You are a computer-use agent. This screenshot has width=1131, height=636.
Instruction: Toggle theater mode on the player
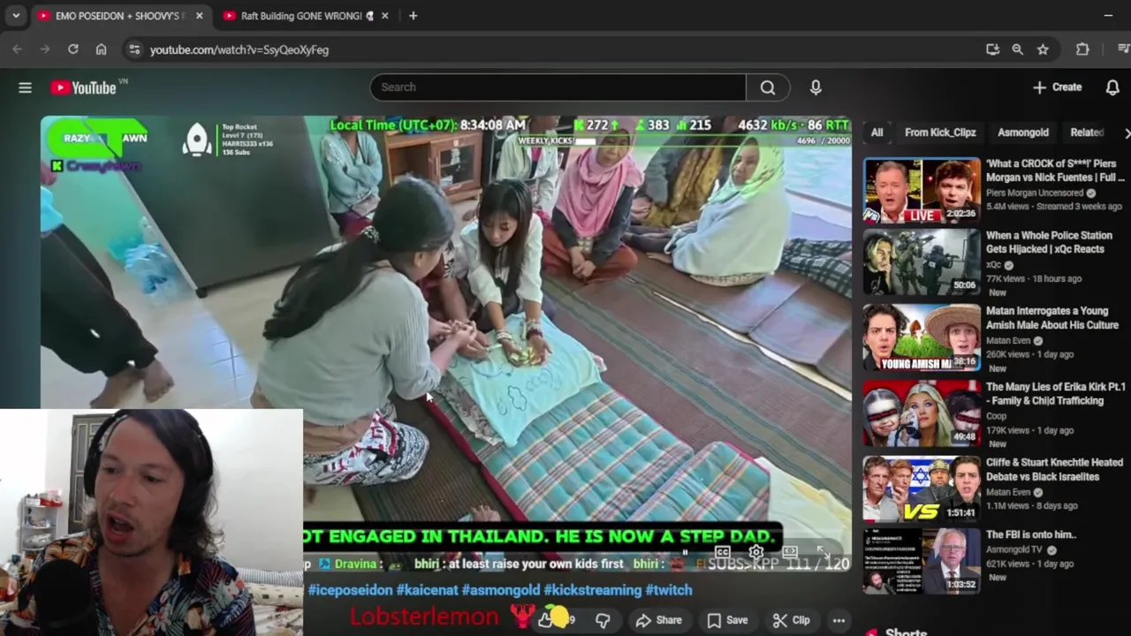pos(790,553)
